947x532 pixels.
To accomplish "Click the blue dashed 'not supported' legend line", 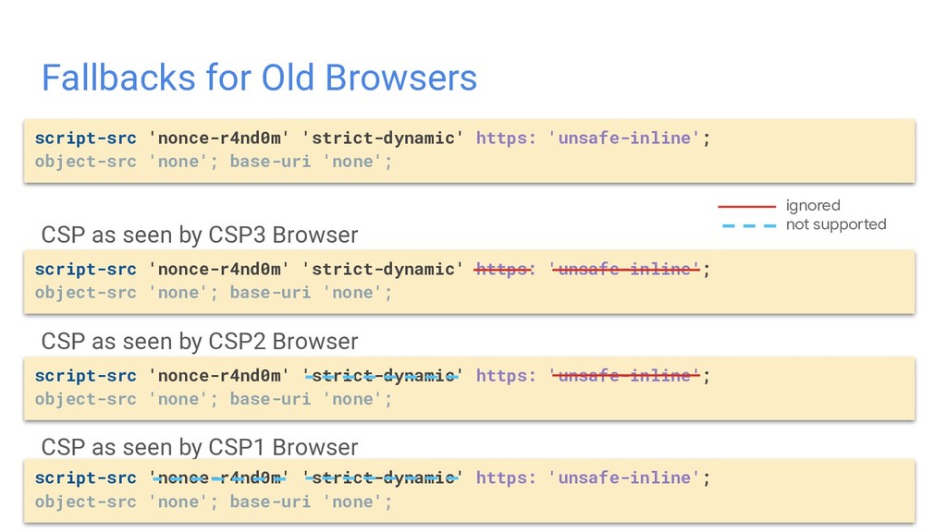I will 749,225.
